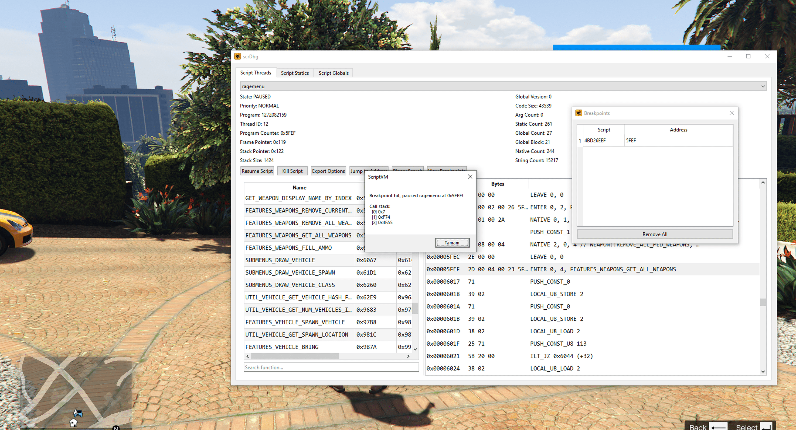Minimize the scrDbg window
The width and height of the screenshot is (796, 430).
[730, 56]
